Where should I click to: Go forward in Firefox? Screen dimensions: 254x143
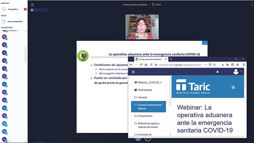136,65
